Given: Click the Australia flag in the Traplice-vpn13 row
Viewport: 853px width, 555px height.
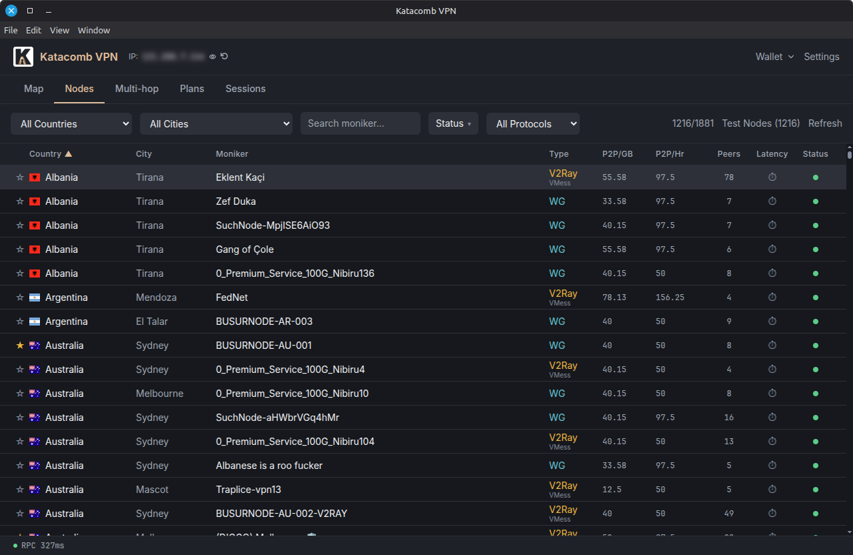Looking at the screenshot, I should (35, 490).
